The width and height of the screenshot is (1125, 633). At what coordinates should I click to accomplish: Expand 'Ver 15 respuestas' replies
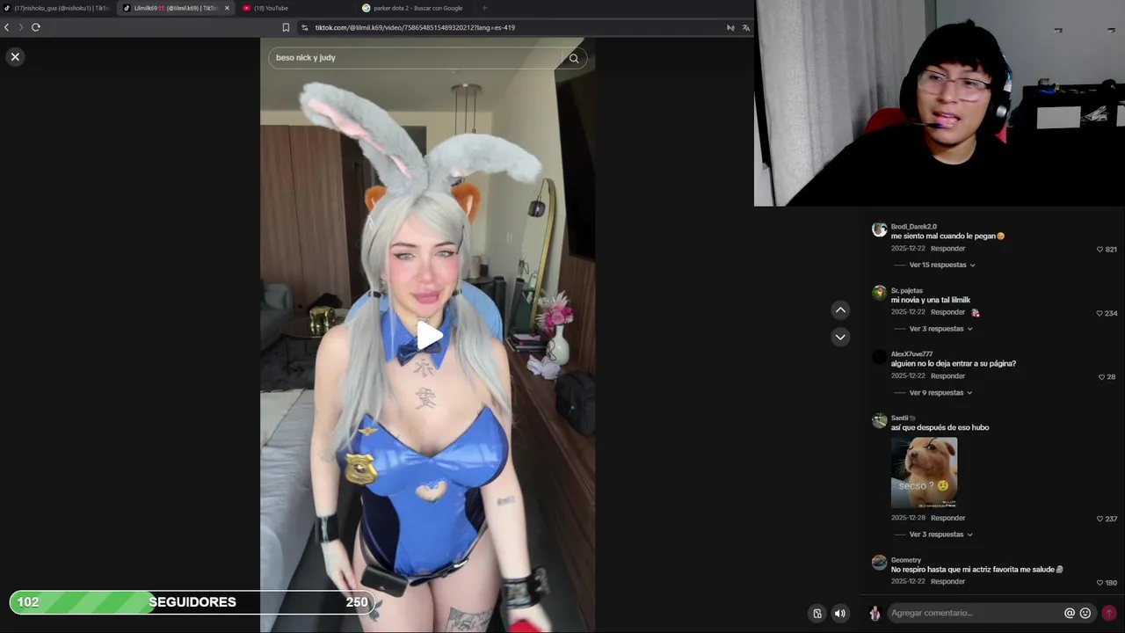[942, 265]
